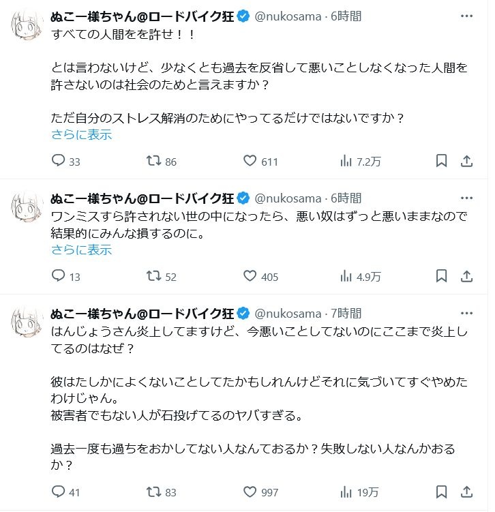
Task: Open @nukosama handle on the third tweet
Action: point(287,314)
